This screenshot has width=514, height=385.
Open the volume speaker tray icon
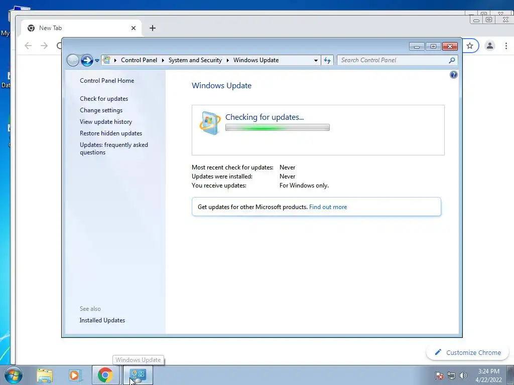(463, 375)
